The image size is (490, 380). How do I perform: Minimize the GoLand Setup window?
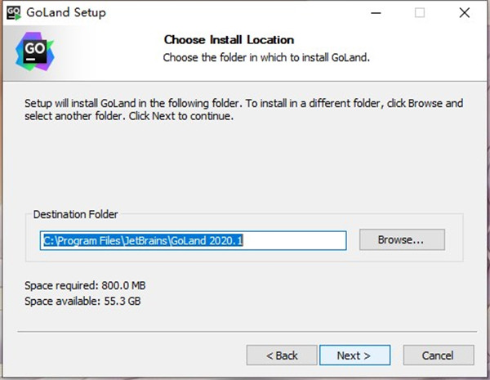pyautogui.click(x=375, y=13)
